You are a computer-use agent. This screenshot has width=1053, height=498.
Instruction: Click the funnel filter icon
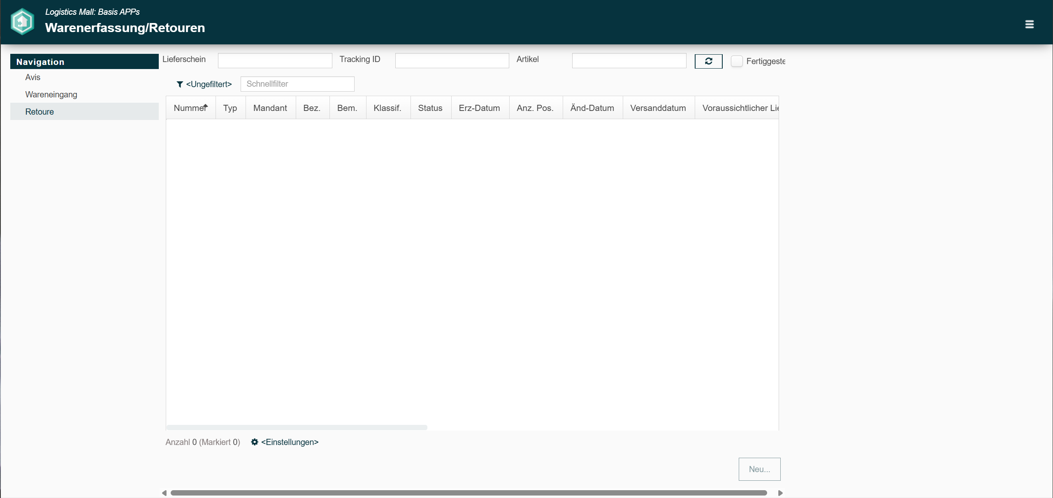coord(180,84)
